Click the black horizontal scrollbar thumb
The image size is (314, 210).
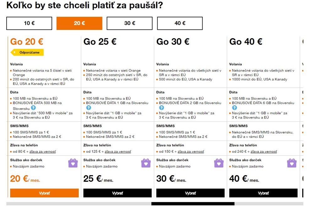pos(193,204)
